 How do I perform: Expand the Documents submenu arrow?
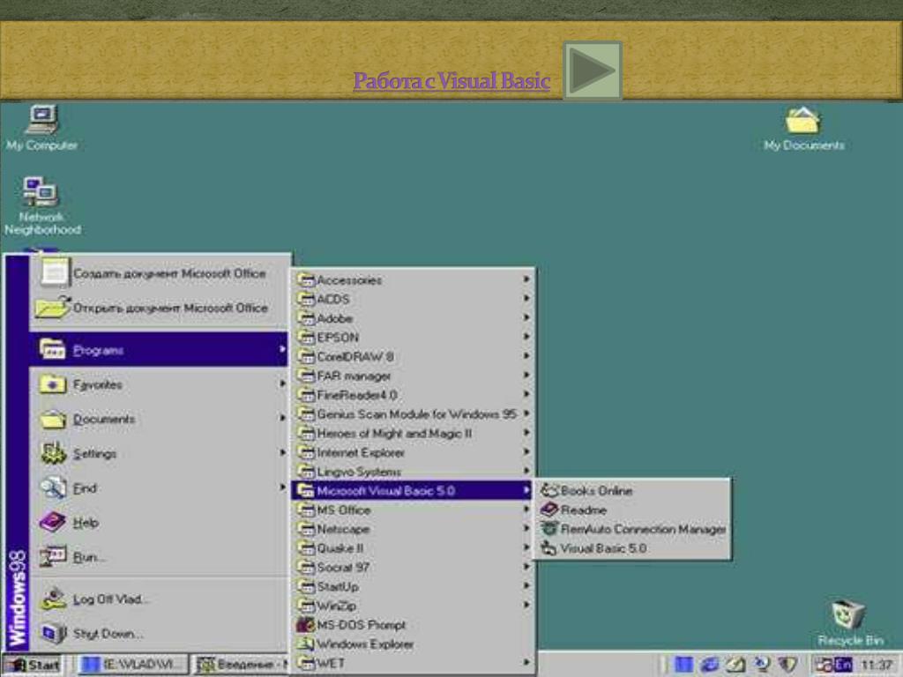point(282,418)
